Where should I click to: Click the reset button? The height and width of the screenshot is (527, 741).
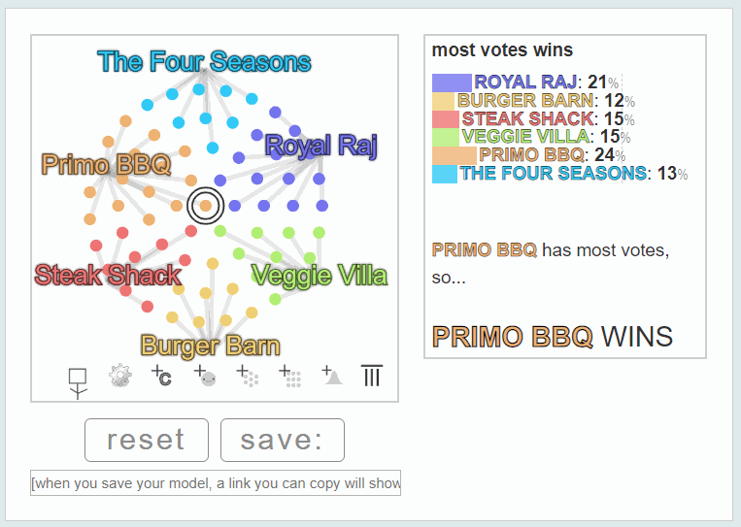click(x=147, y=440)
